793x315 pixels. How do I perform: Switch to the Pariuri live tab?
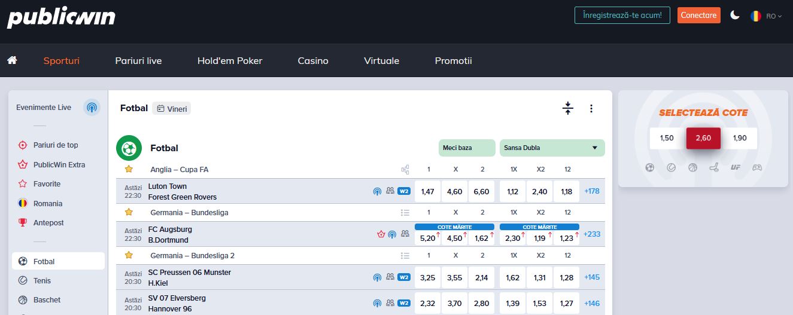tap(138, 60)
